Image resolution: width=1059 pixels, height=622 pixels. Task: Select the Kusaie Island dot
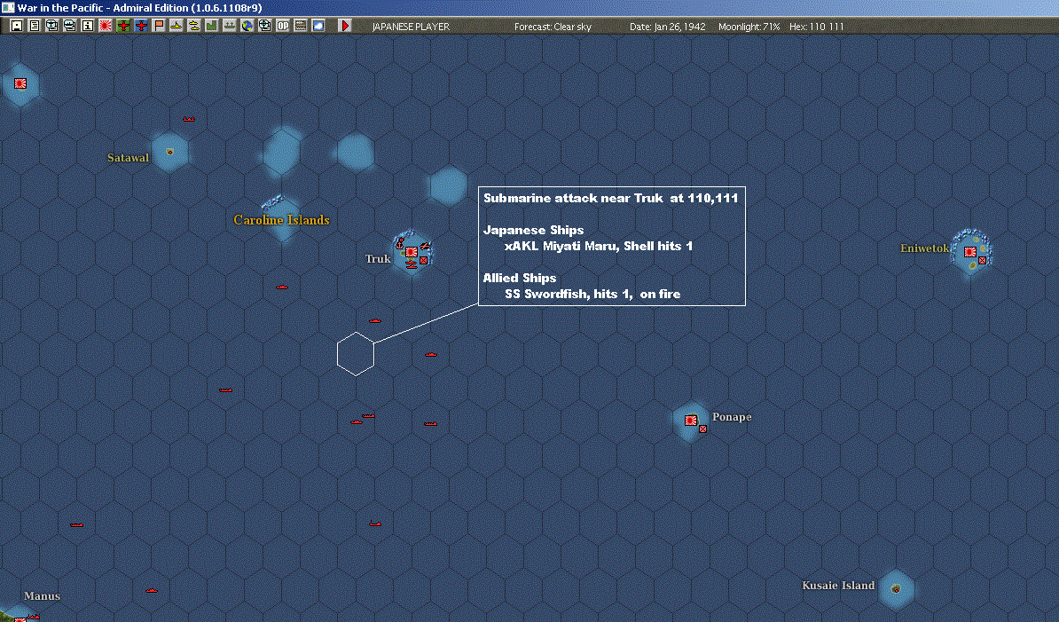[x=896, y=589]
